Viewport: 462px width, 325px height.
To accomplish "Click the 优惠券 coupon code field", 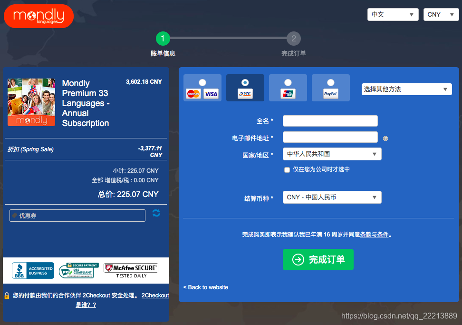I will tap(77, 216).
